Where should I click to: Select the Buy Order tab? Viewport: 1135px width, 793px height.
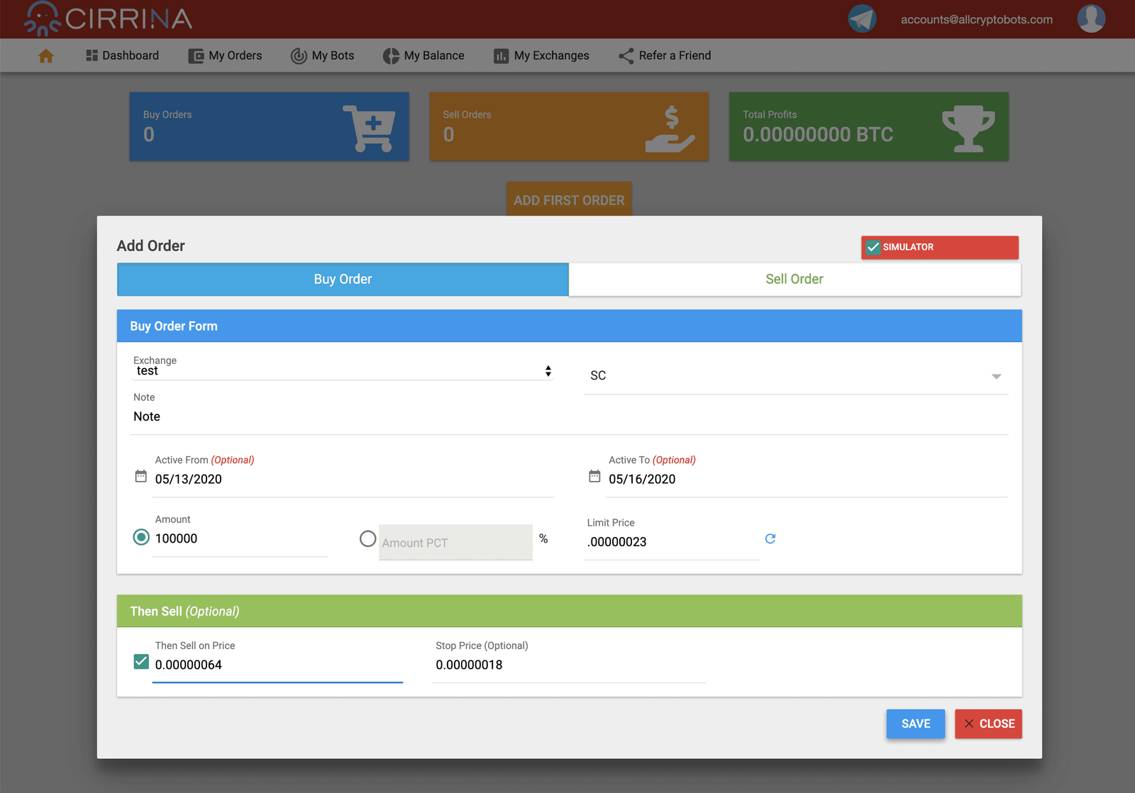[343, 279]
